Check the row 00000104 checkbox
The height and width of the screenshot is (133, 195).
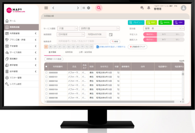pos(46,89)
